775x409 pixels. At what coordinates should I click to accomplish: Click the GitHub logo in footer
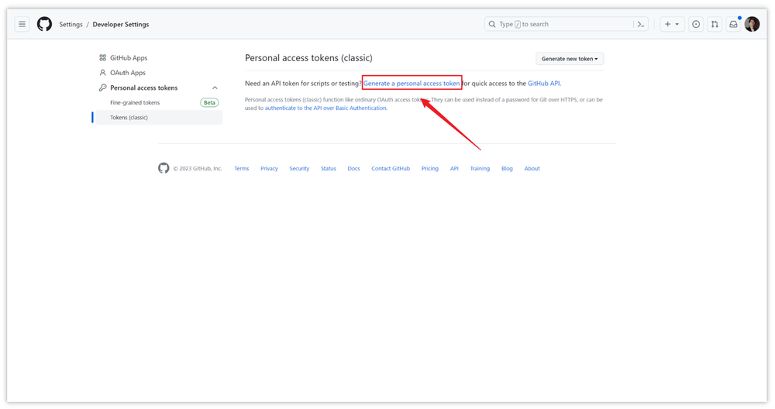click(164, 168)
